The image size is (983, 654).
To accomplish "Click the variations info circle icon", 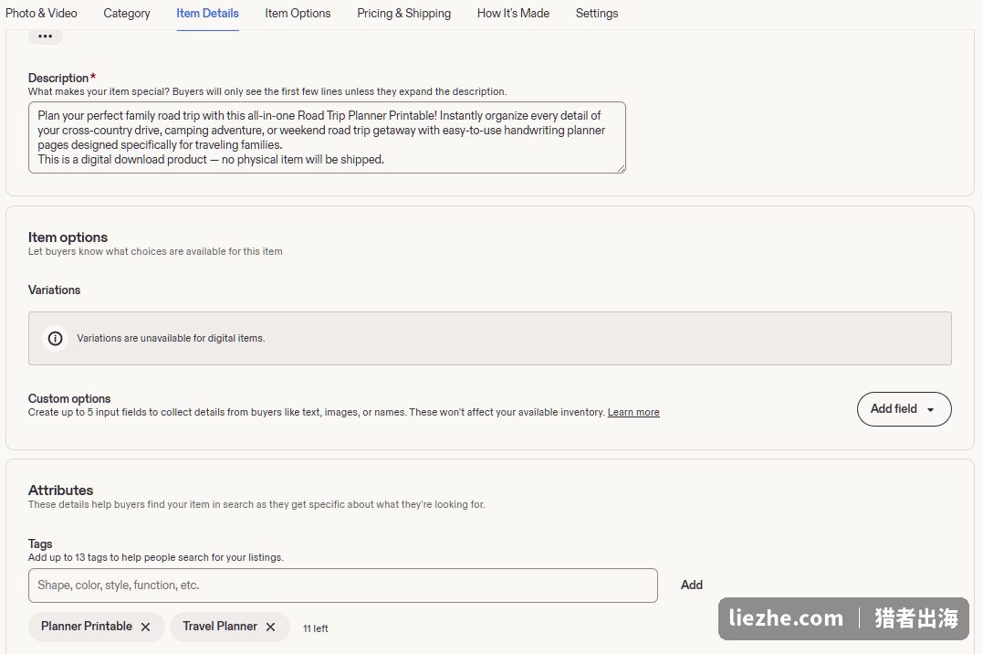I will tap(55, 338).
